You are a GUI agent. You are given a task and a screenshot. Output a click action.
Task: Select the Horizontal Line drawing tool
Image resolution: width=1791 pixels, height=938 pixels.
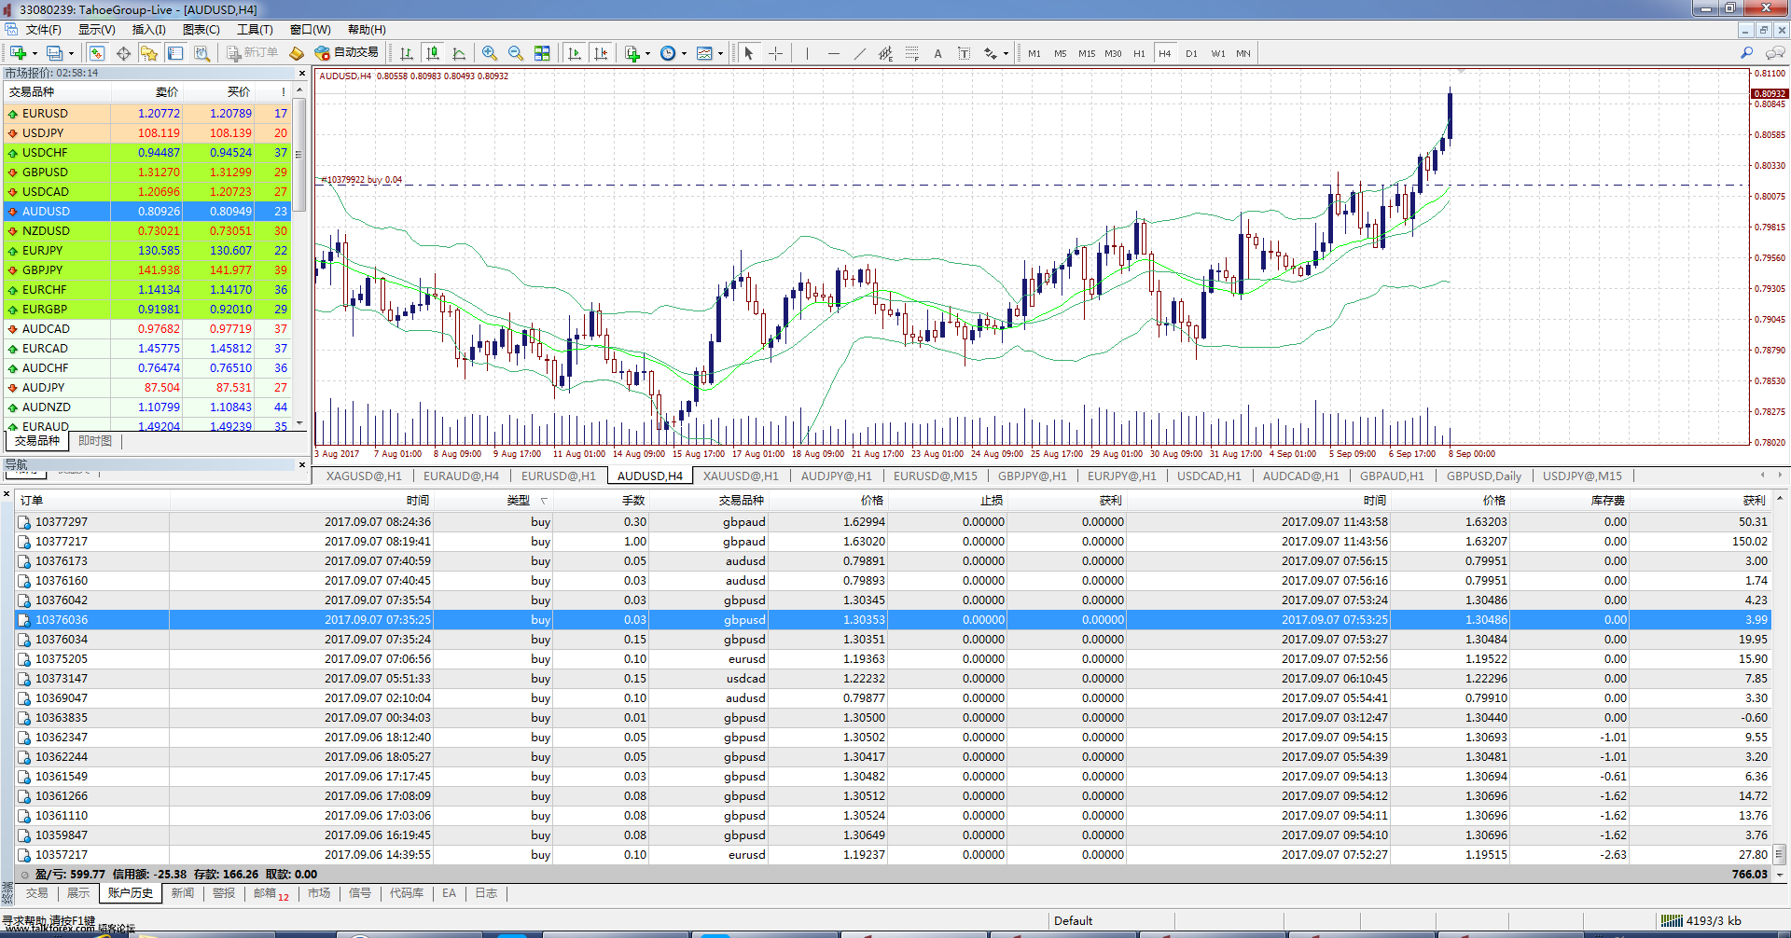point(833,53)
